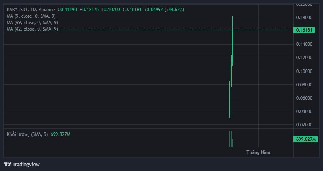Open the TradingView logo link
323x171 pixels.
pyautogui.click(x=22, y=164)
